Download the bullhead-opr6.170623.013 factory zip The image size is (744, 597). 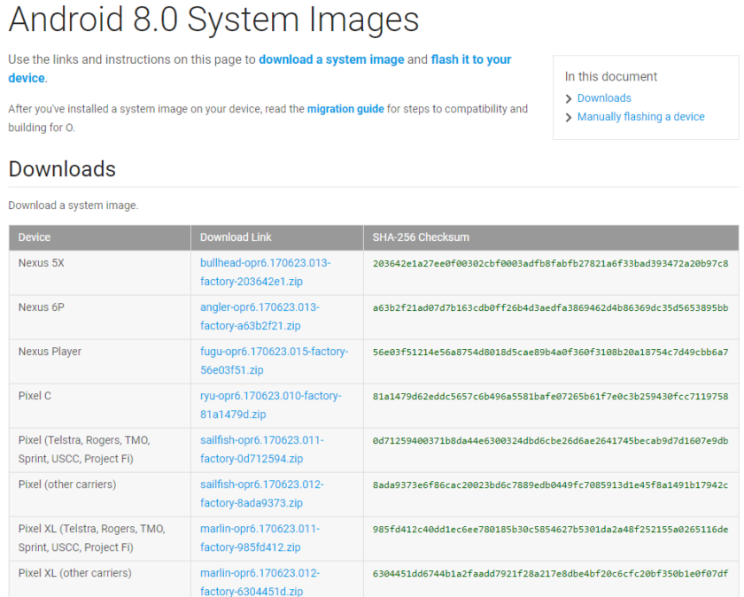tap(265, 272)
